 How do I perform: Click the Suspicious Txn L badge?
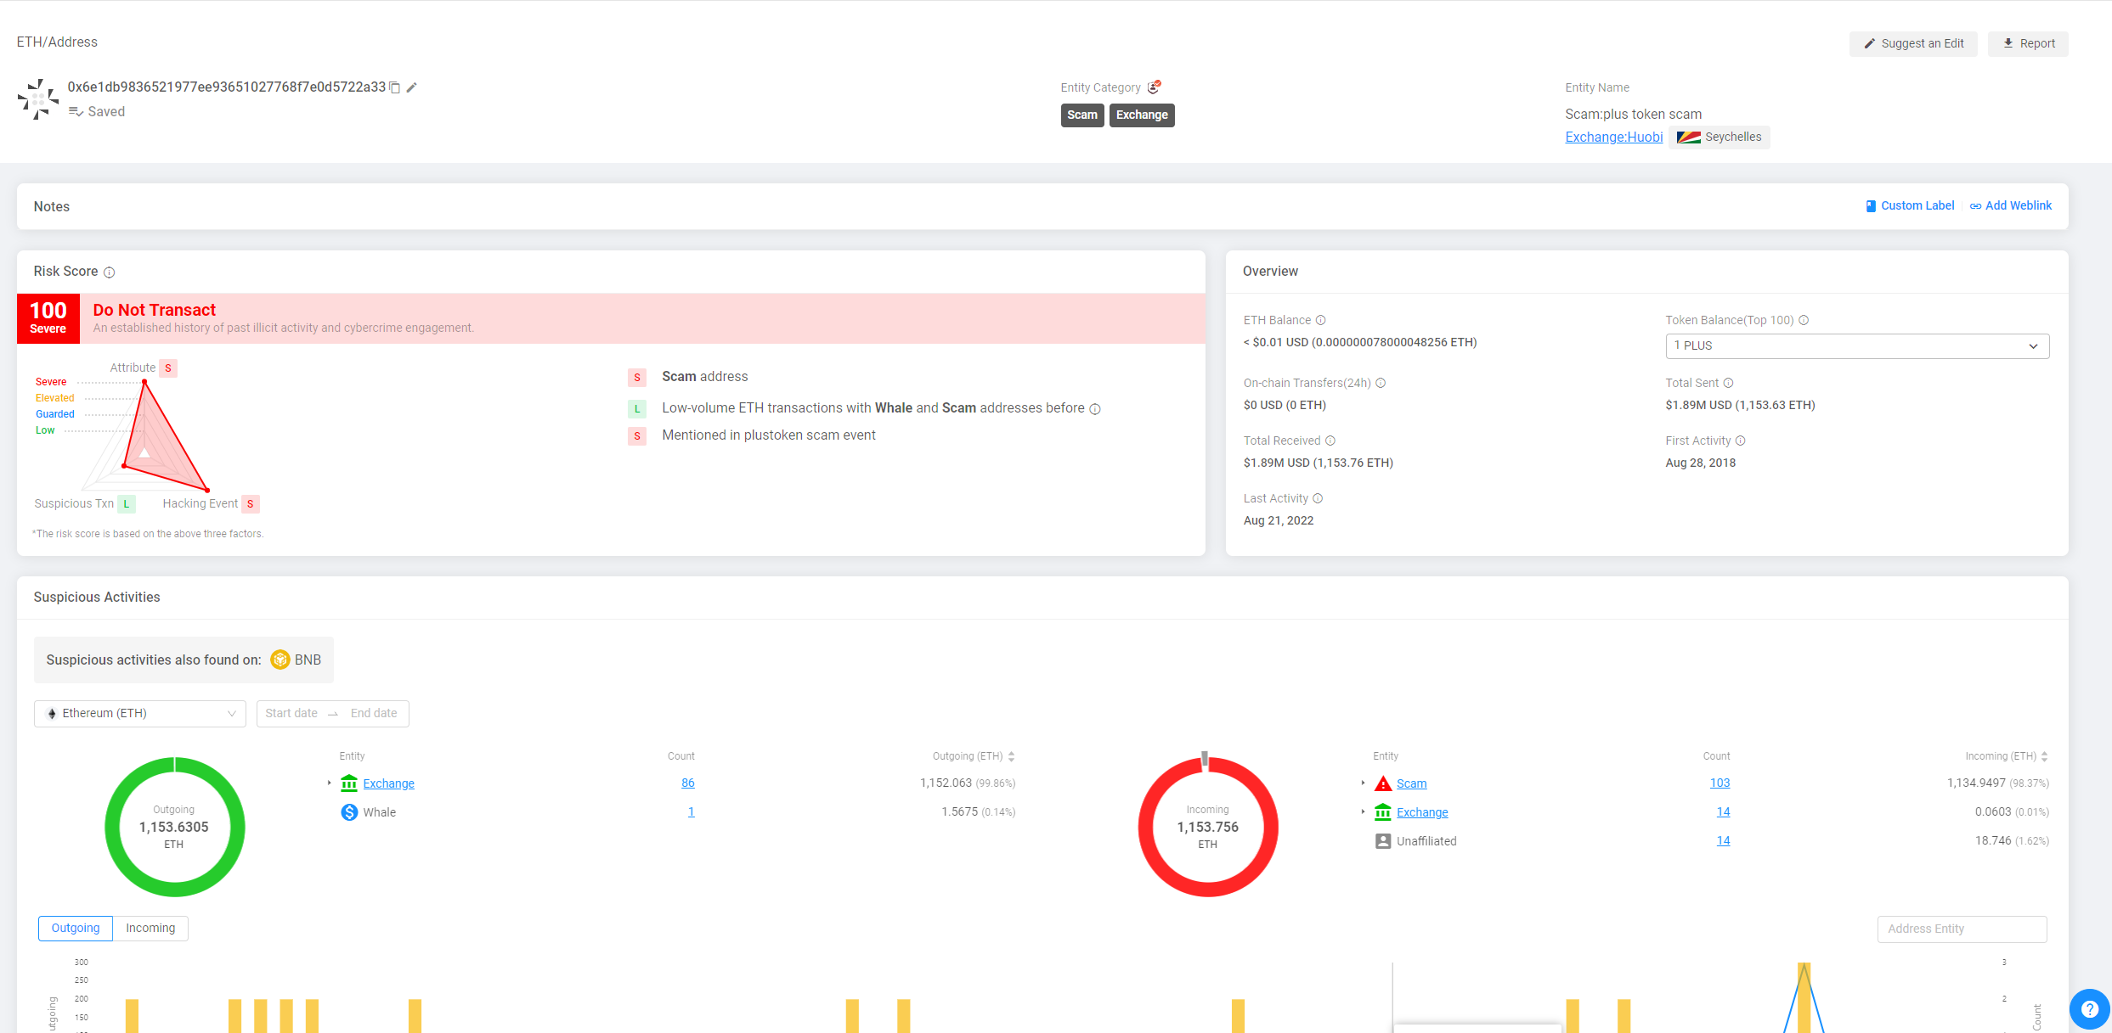click(127, 504)
